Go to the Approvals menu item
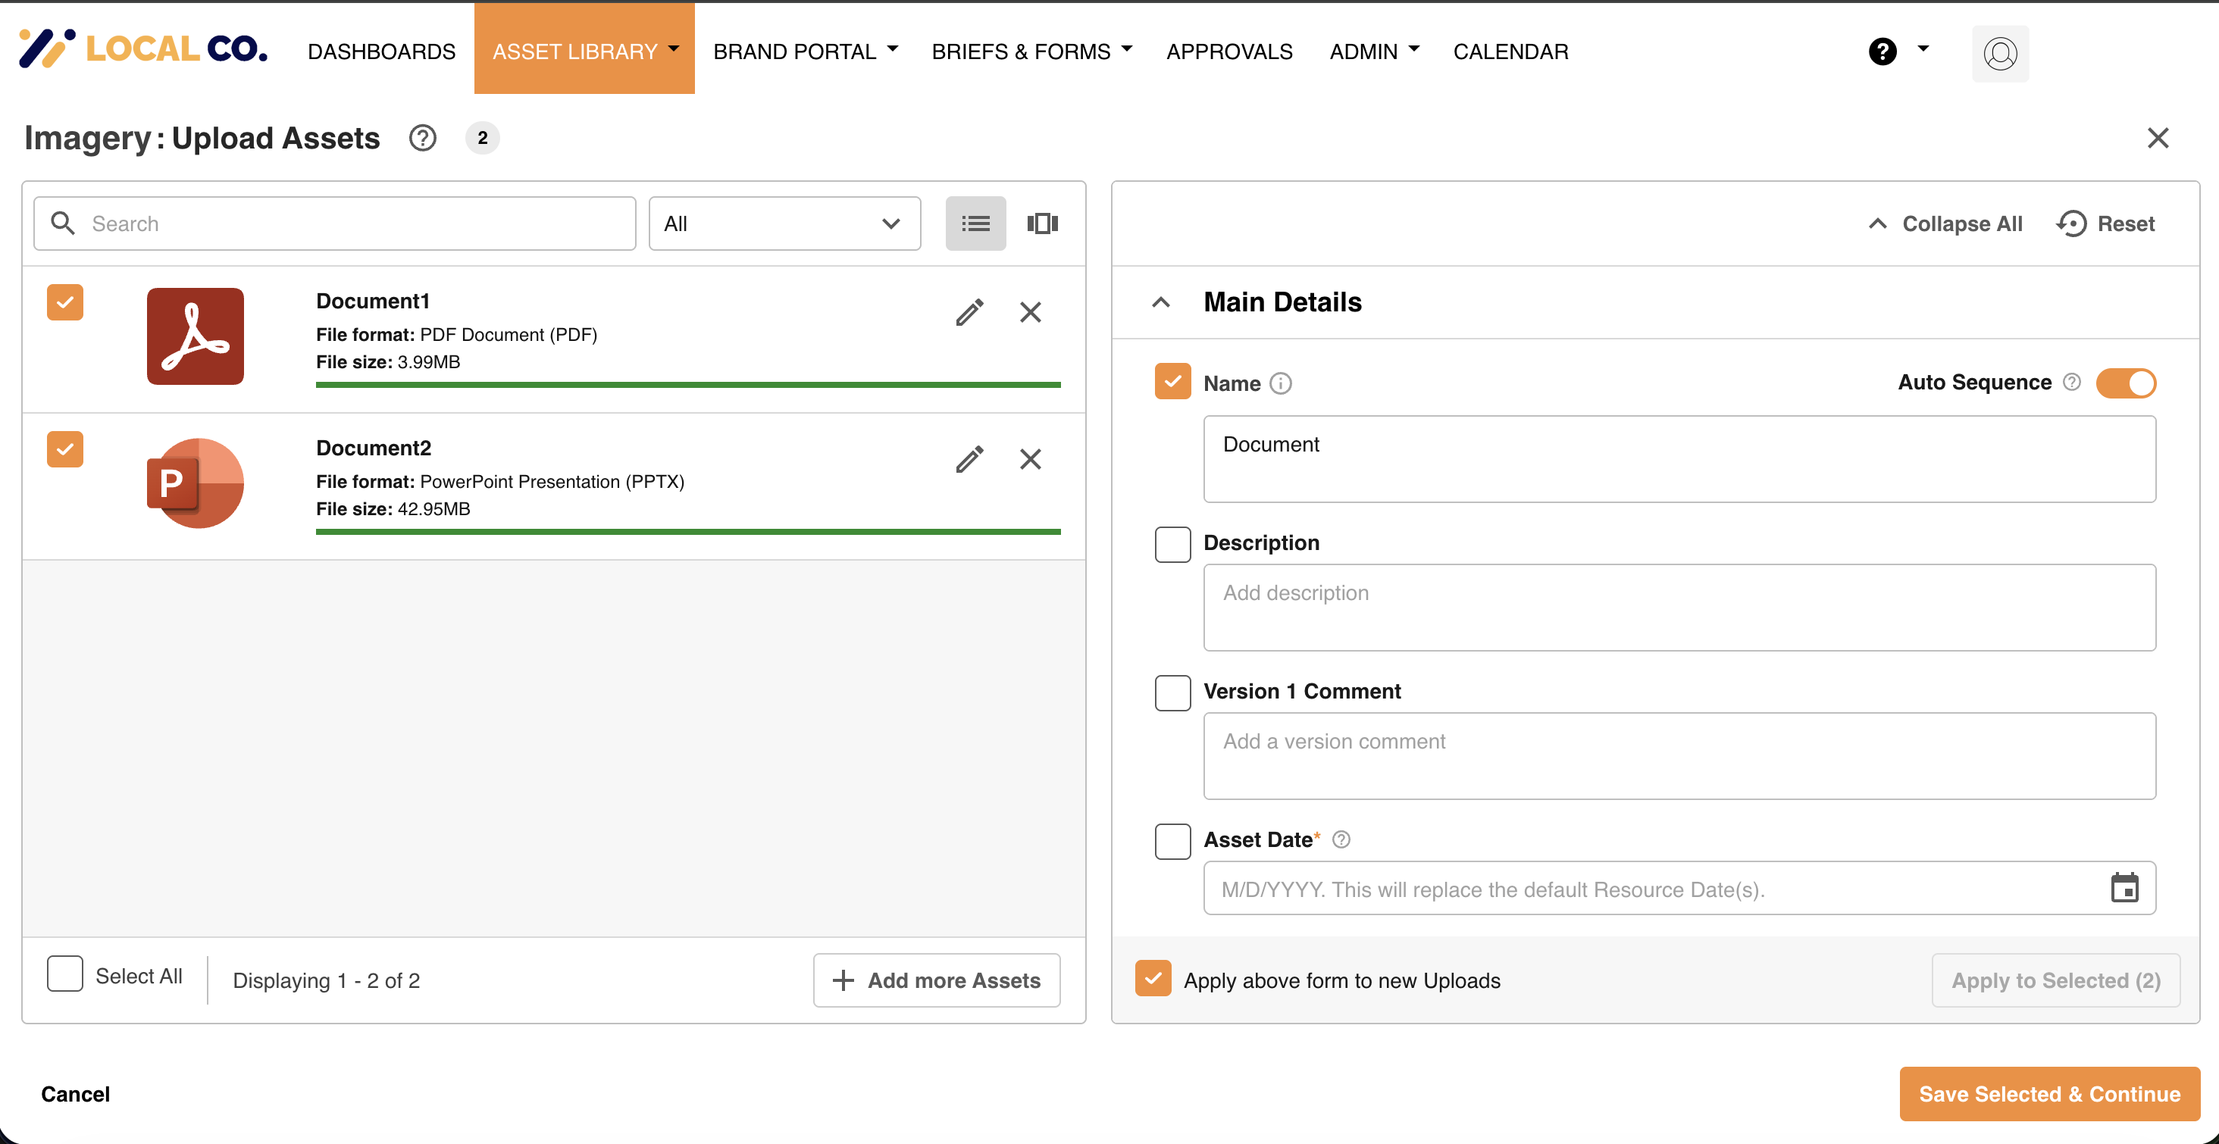Image resolution: width=2219 pixels, height=1144 pixels. coord(1228,52)
